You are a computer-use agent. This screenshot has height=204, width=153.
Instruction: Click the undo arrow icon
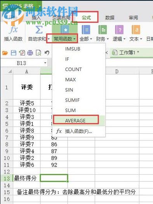pyautogui.click(x=47, y=53)
